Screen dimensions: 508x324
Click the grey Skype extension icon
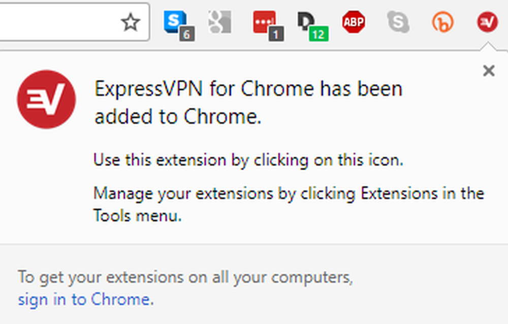click(x=398, y=22)
